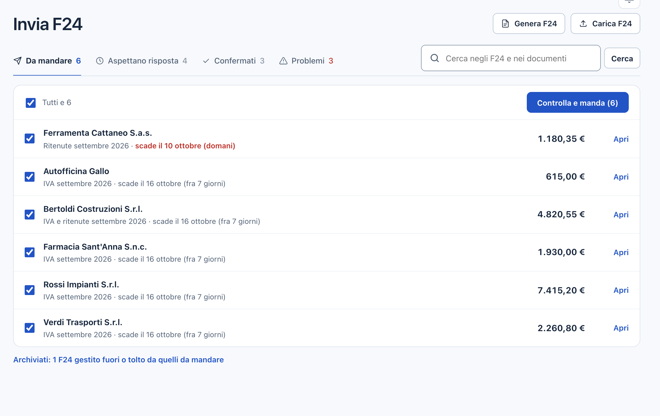Open Bertoldi Costruzioni via Apri link
This screenshot has height=416, width=660.
click(x=621, y=215)
